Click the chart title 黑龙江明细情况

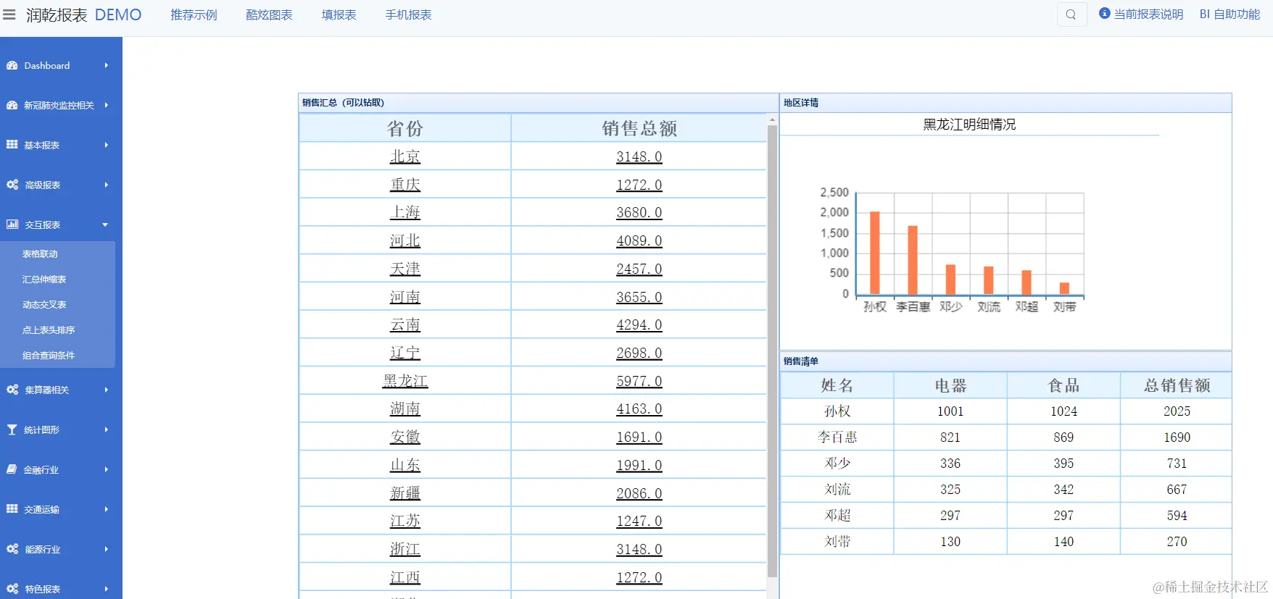click(969, 125)
